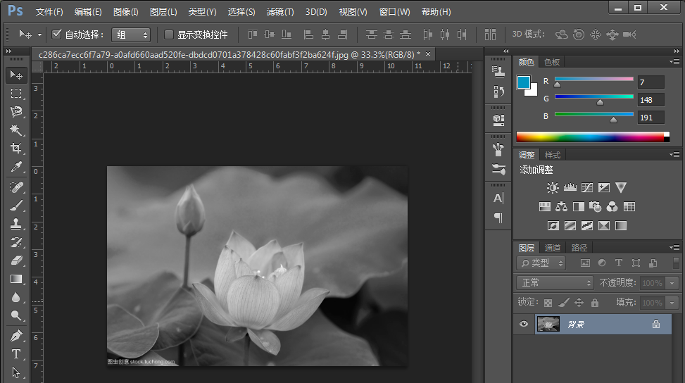Add a Brightness/Contrast adjustment
This screenshot has width=685, height=383.
(x=553, y=188)
